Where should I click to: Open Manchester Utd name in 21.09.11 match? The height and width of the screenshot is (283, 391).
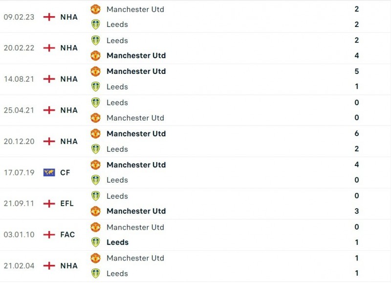[x=136, y=211]
